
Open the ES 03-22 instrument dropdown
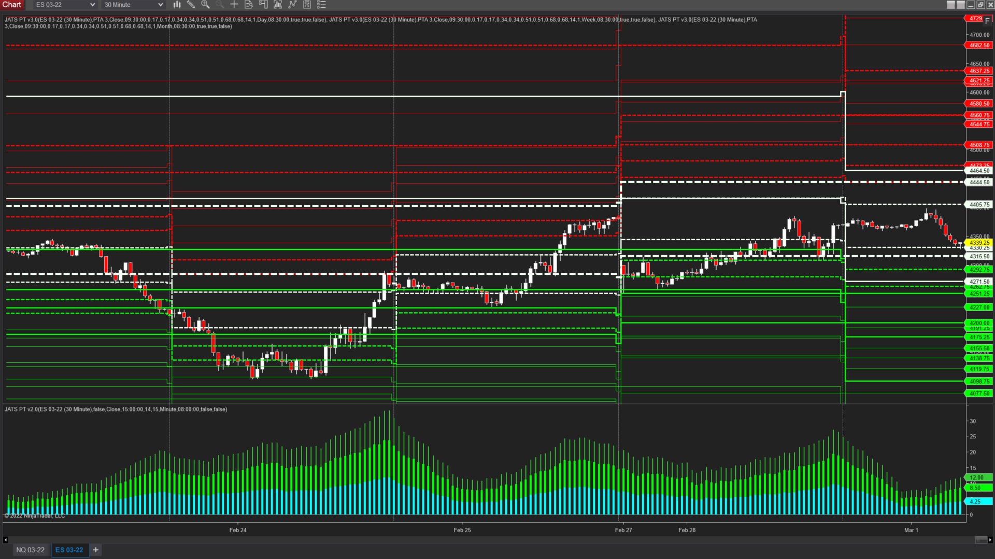[x=63, y=5]
